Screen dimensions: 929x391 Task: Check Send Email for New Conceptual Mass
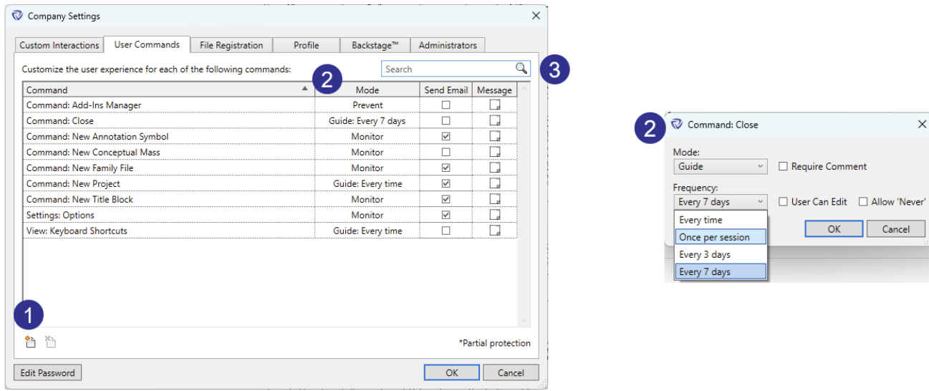pyautogui.click(x=446, y=153)
